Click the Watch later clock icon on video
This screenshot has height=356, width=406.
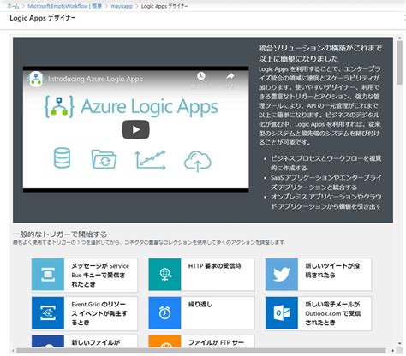point(201,76)
